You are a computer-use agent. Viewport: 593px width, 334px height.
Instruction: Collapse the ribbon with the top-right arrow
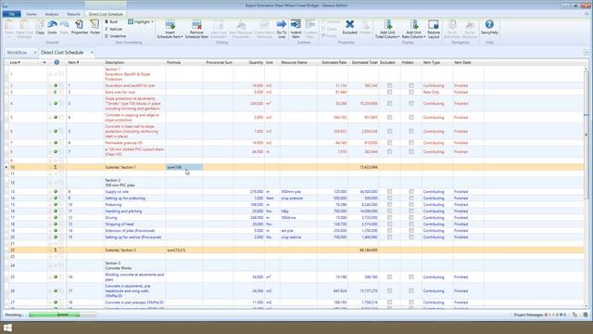(x=587, y=14)
